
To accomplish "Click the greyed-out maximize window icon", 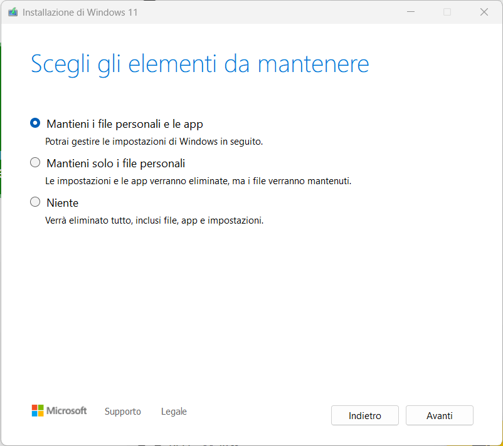I will [447, 12].
